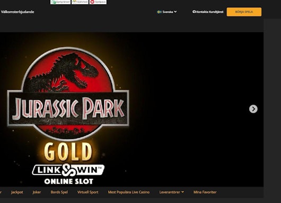Open the Kontakta Kundtjänst link
The height and width of the screenshot is (203, 281).
point(208,12)
